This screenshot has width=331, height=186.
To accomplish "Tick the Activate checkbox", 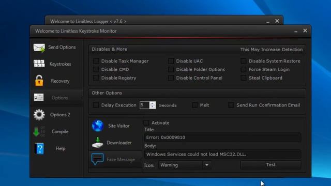I will click(146, 123).
